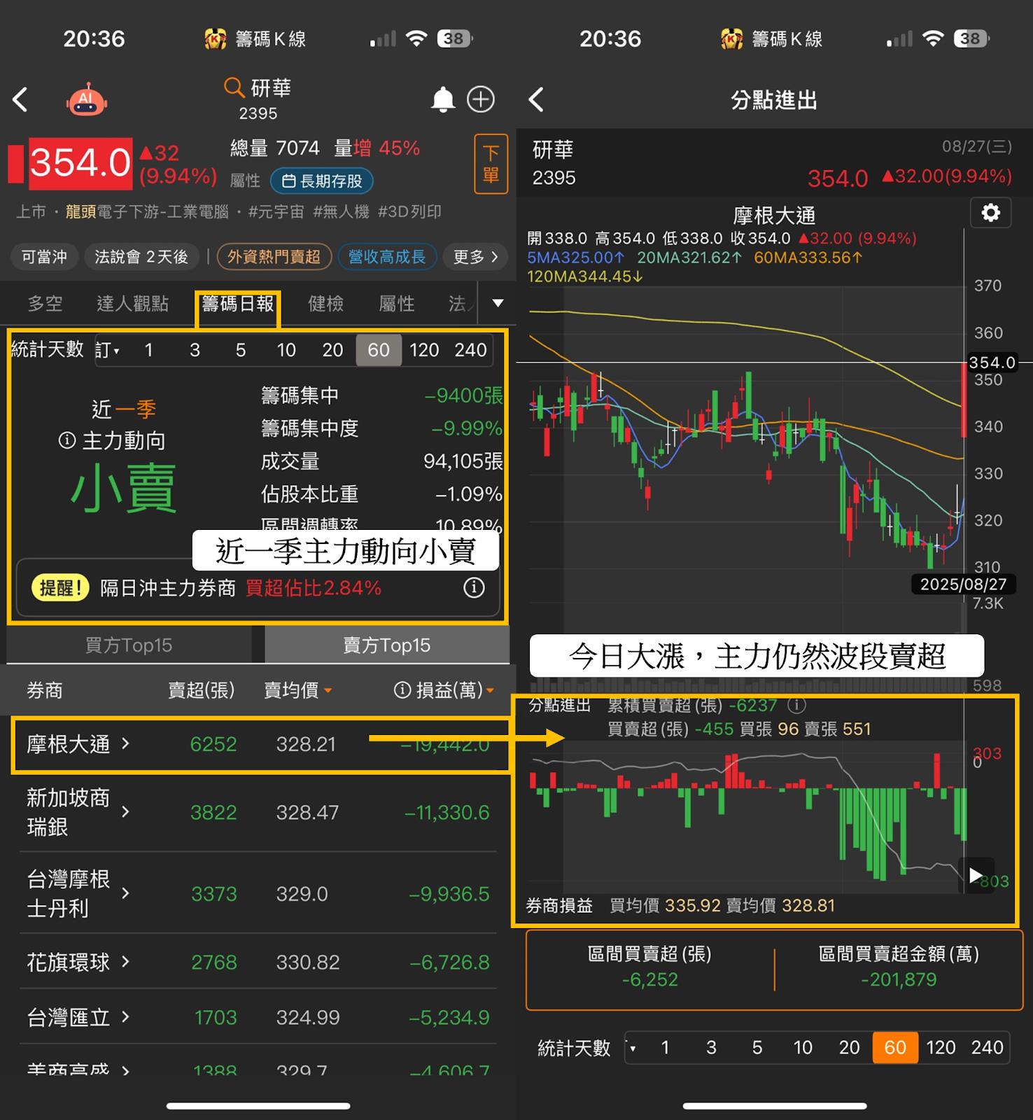The width and height of the screenshot is (1033, 1120).
Task: Tap the 籌碼K線 app logo in the left status bar
Action: pyautogui.click(x=216, y=39)
